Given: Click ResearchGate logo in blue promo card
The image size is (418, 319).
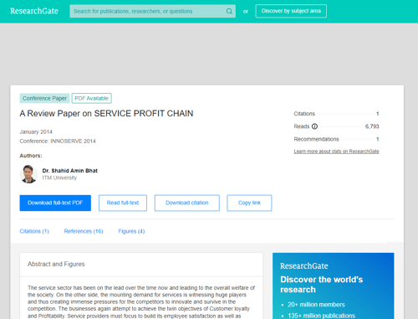Looking at the screenshot, I should pyautogui.click(x=304, y=266).
